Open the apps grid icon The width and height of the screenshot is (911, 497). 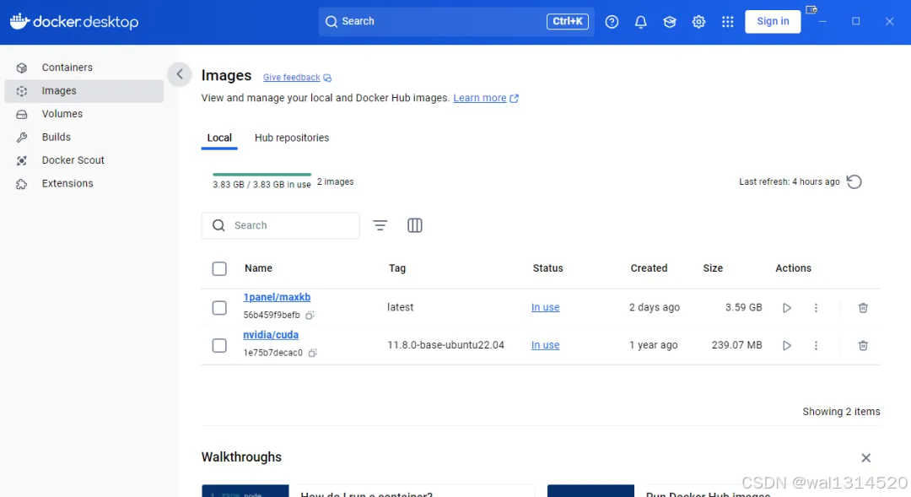pos(727,21)
